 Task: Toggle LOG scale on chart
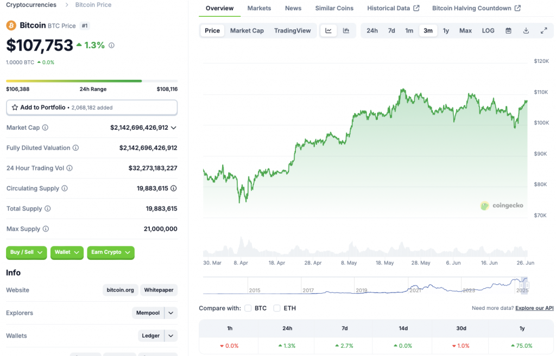point(488,30)
